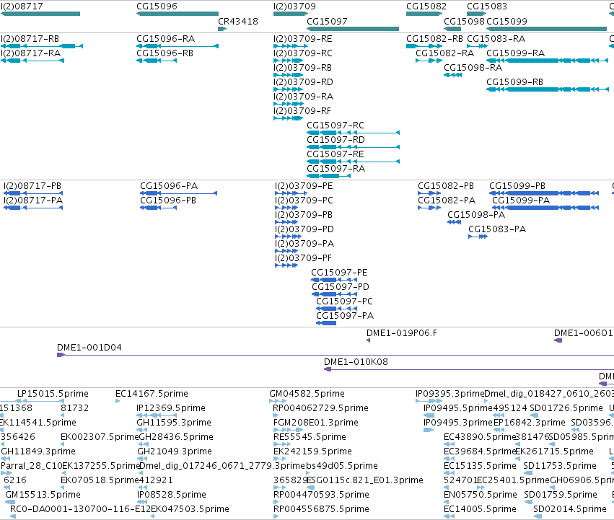The height and width of the screenshot is (520, 614).
Task: Select protein l(2)03709-PE
Action: tap(291, 193)
